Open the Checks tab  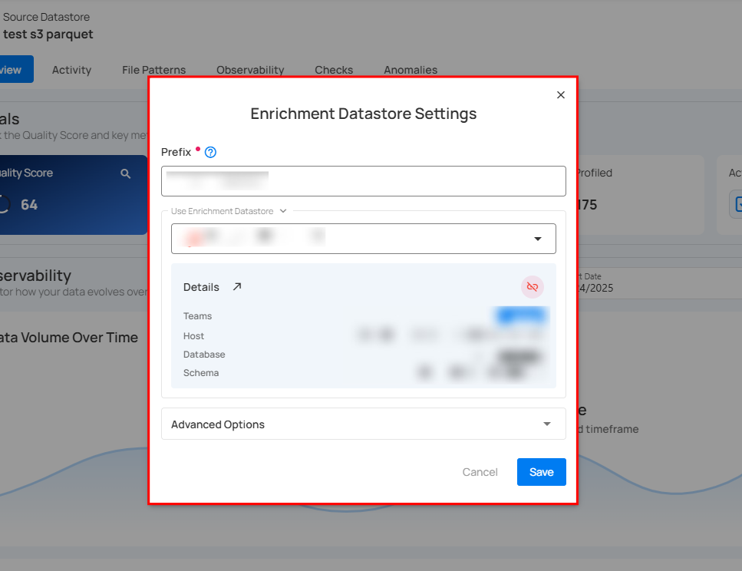pos(334,69)
